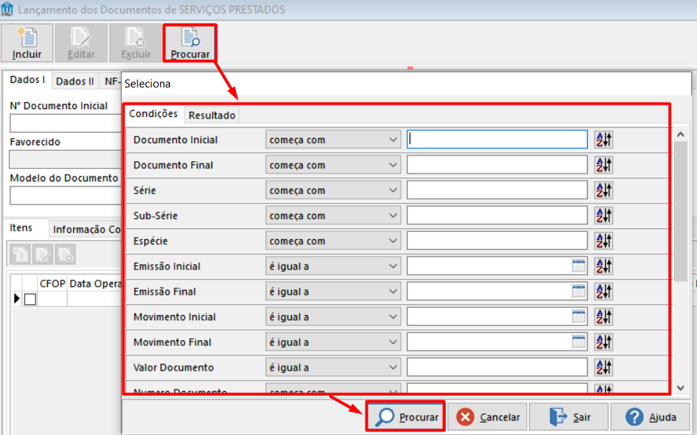
Task: Click the Modelo do Documento field
Action: click(65, 195)
